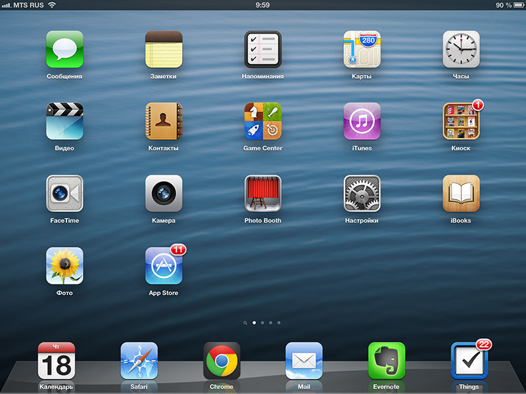Open the Камера camera app

coord(164,194)
